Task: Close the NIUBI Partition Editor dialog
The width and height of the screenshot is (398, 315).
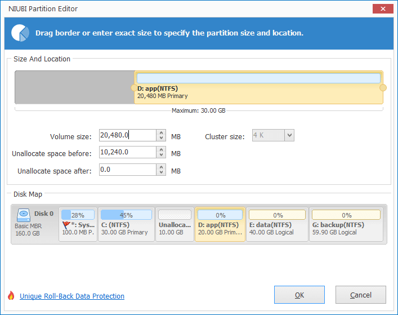Action: click(383, 8)
